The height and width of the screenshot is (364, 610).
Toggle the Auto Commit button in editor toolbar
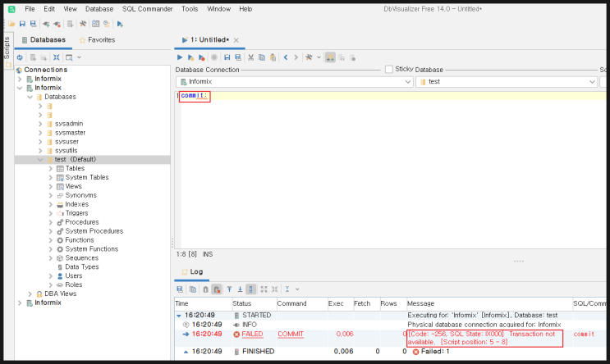(330, 57)
